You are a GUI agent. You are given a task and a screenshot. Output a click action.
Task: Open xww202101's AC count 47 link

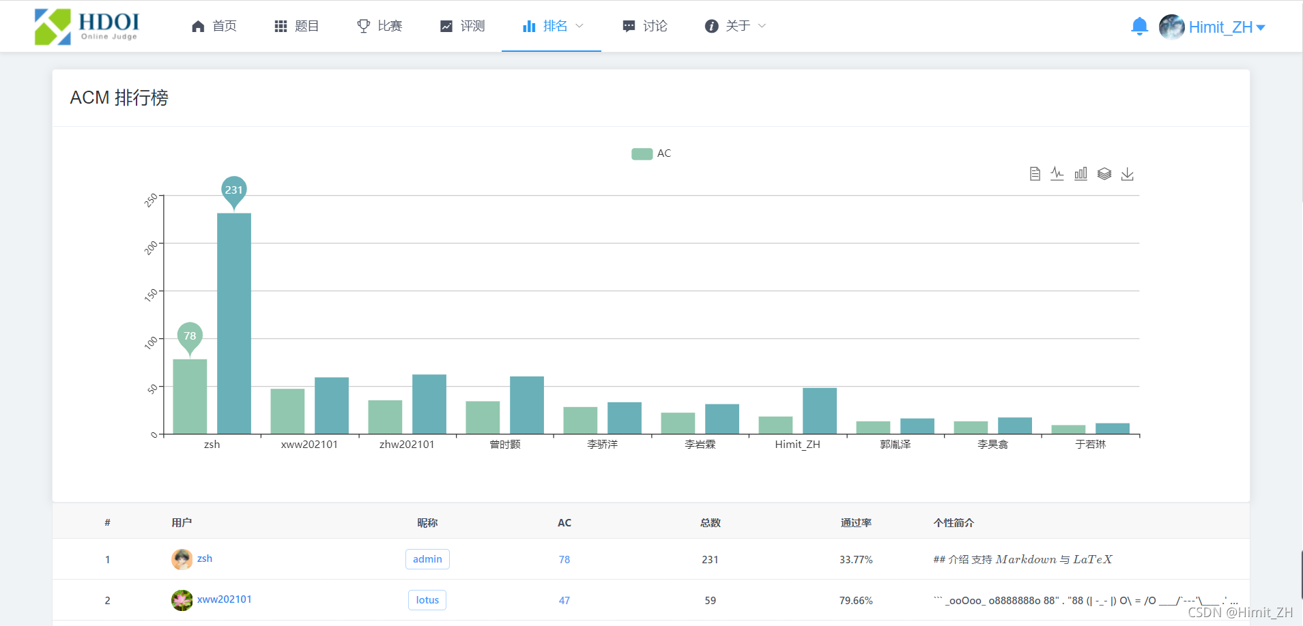[x=564, y=601]
